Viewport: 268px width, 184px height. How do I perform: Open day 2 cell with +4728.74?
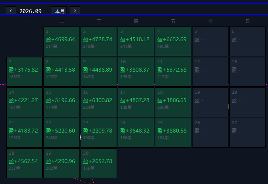point(99,41)
